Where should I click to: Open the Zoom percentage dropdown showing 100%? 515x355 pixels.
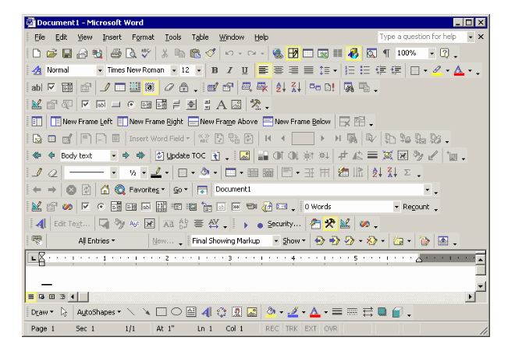pos(432,54)
